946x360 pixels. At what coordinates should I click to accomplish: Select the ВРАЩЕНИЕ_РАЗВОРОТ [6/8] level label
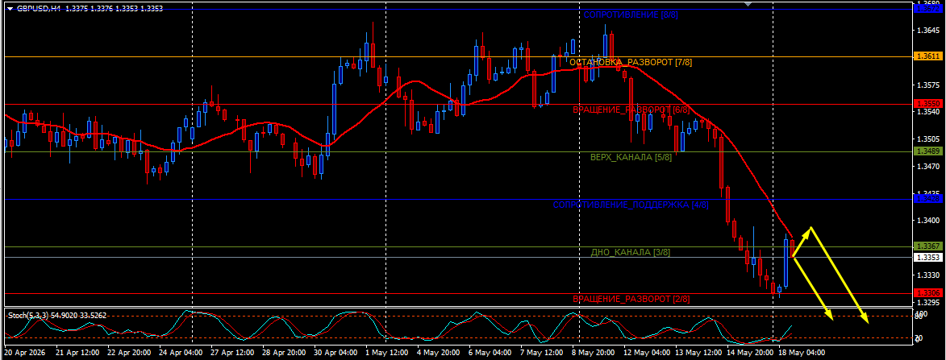coord(631,110)
